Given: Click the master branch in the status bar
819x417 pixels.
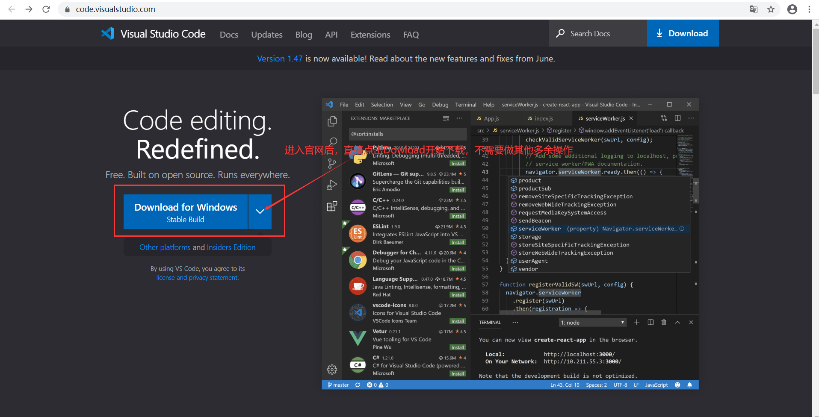Looking at the screenshot, I should pyautogui.click(x=338, y=385).
